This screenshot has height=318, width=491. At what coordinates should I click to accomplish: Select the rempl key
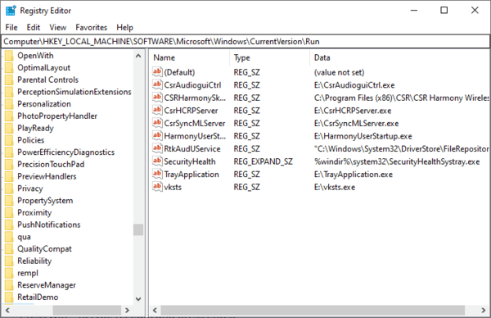[x=28, y=273]
